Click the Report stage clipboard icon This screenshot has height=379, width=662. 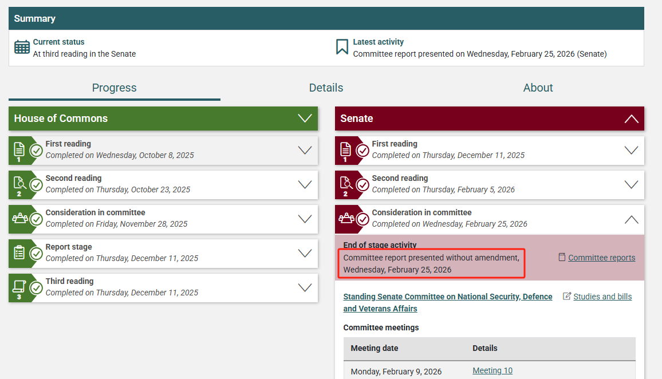pos(19,253)
